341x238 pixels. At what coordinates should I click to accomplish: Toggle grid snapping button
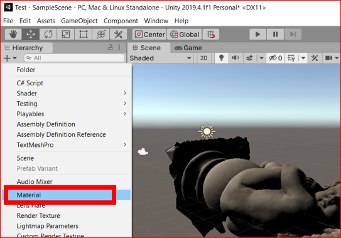point(211,35)
